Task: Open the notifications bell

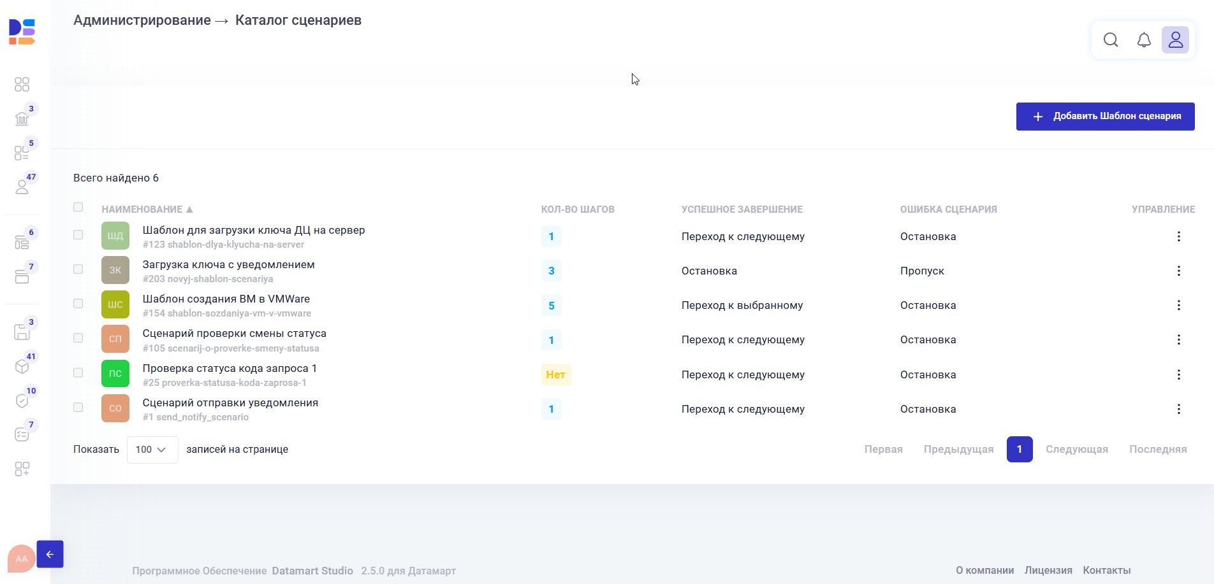Action: tap(1144, 40)
